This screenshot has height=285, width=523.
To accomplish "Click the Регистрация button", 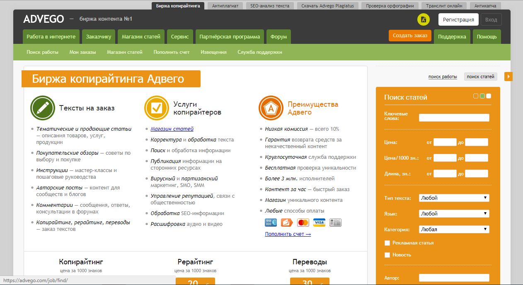I will coord(458,19).
